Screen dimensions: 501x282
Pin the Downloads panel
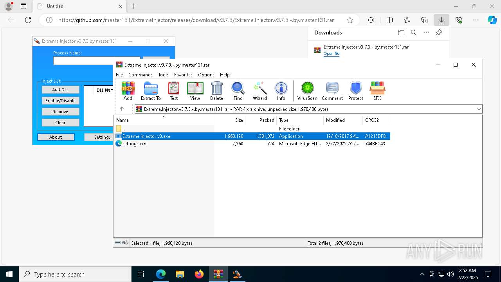pos(439,33)
